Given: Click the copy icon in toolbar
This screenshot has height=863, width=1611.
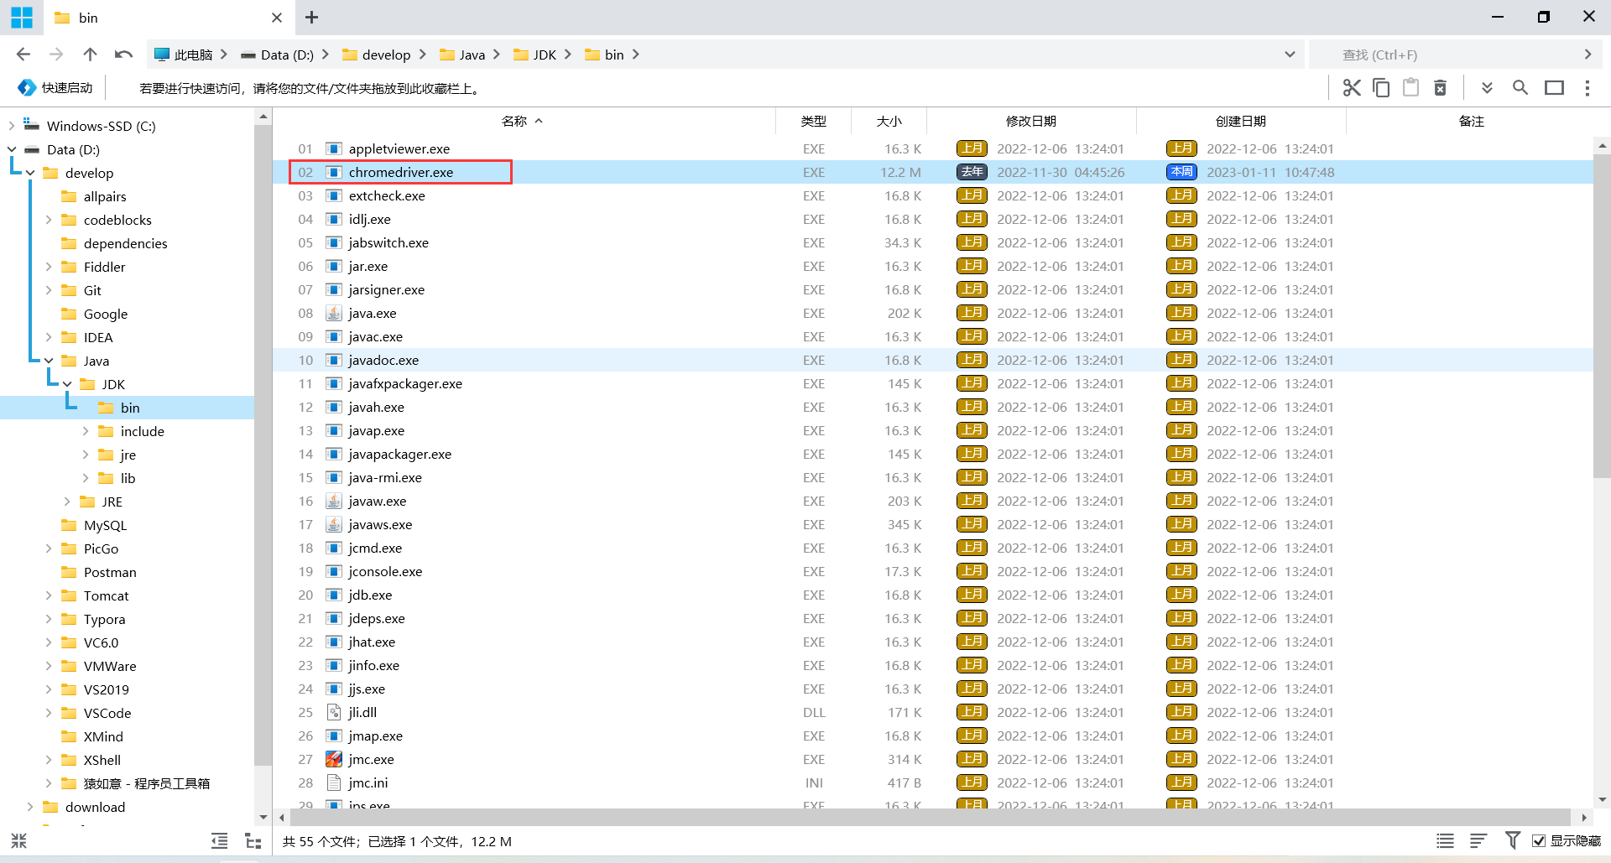Looking at the screenshot, I should (x=1381, y=87).
